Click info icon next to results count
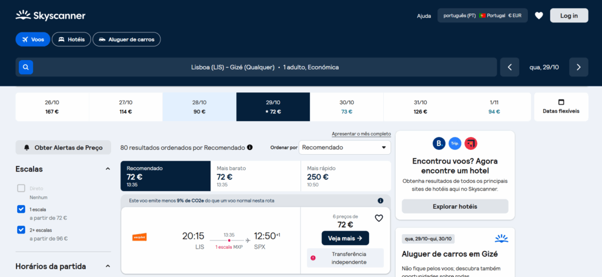 coord(250,147)
